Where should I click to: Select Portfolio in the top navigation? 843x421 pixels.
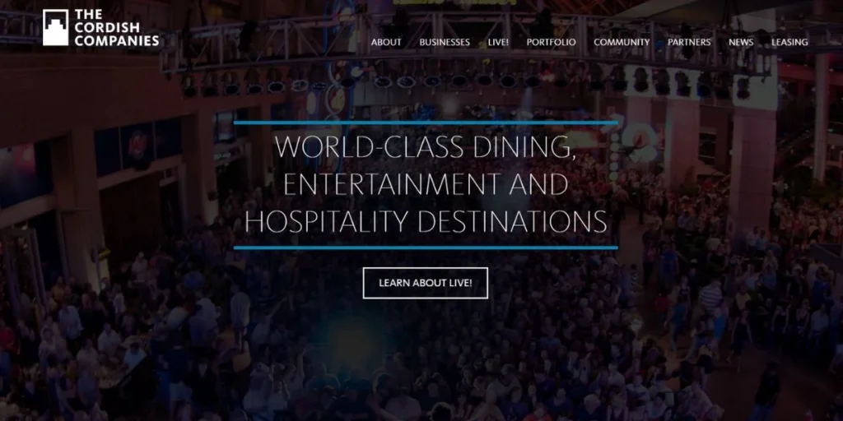(x=551, y=43)
